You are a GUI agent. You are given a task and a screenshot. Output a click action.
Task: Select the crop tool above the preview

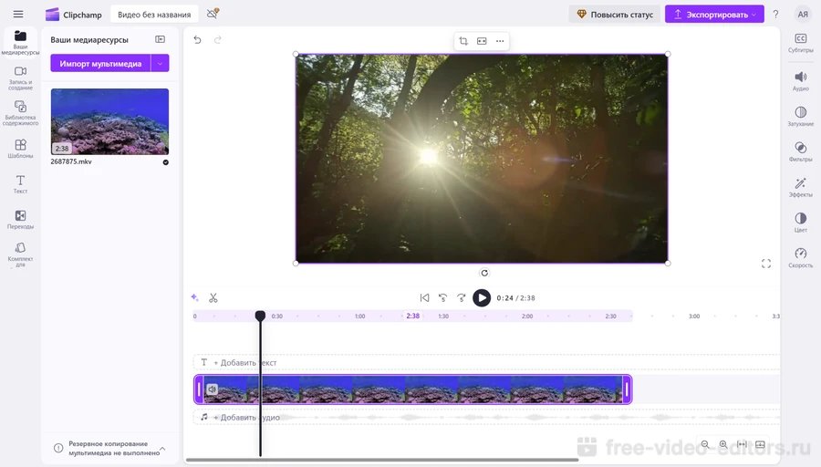(x=463, y=41)
